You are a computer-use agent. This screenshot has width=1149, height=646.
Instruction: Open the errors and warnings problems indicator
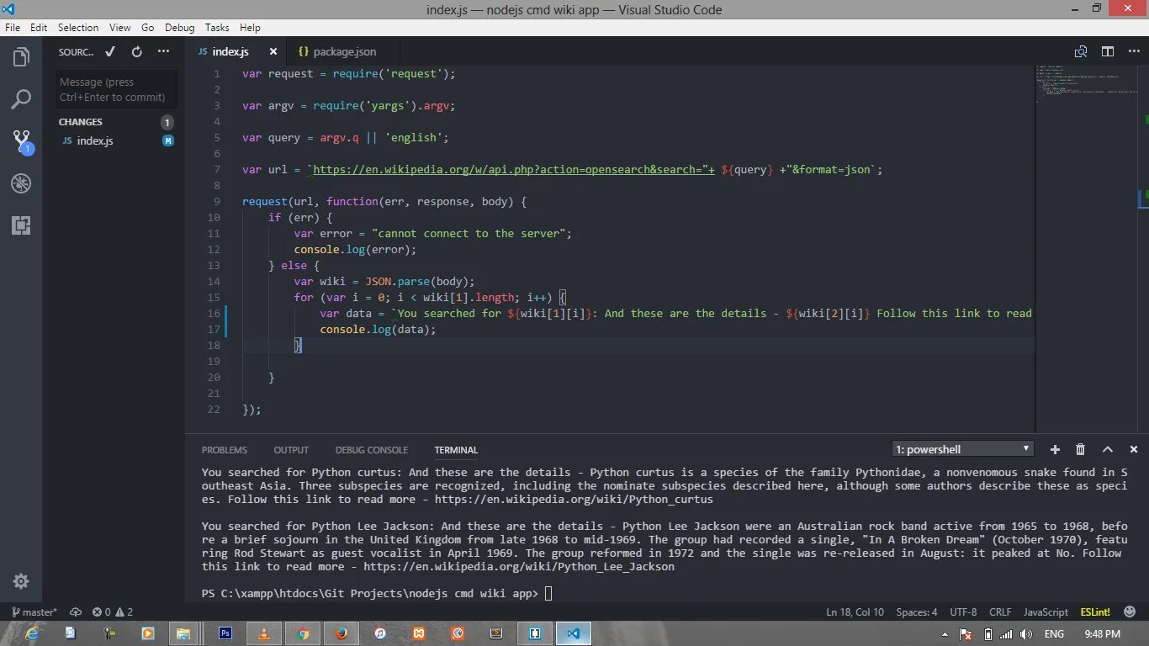pyautogui.click(x=113, y=612)
